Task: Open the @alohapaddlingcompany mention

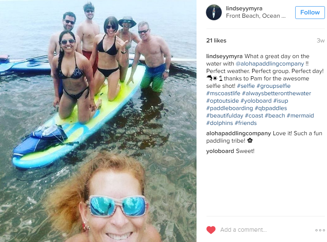Action: point(270,64)
